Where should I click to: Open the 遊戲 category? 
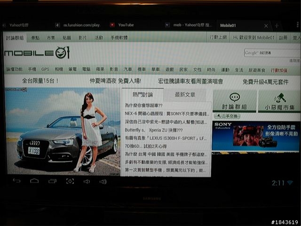point(169,70)
